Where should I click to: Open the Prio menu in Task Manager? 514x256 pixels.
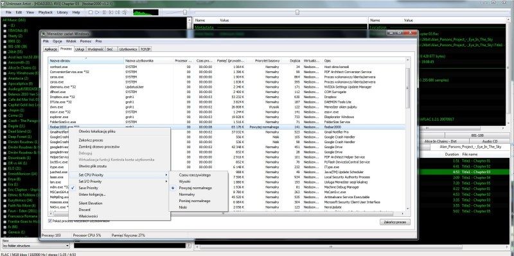[99, 41]
